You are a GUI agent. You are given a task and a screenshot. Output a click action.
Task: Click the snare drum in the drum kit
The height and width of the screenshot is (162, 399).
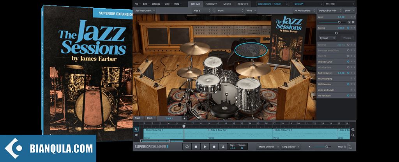pos(208,83)
